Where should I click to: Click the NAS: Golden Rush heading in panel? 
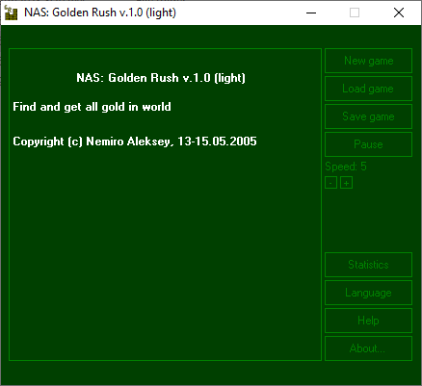pos(161,78)
